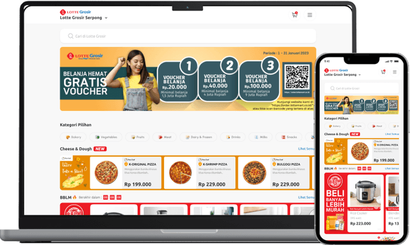Click the Rp 199.000 price on laptop
The height and width of the screenshot is (245, 410).
coord(138,184)
